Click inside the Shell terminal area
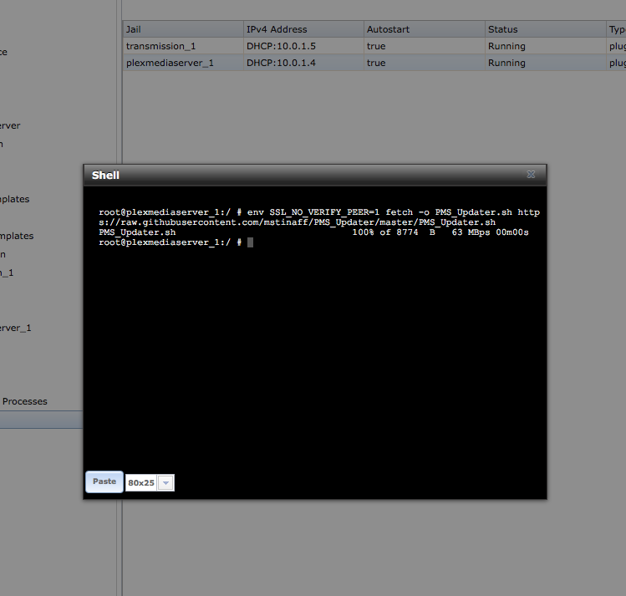This screenshot has width=626, height=596. pos(315,328)
